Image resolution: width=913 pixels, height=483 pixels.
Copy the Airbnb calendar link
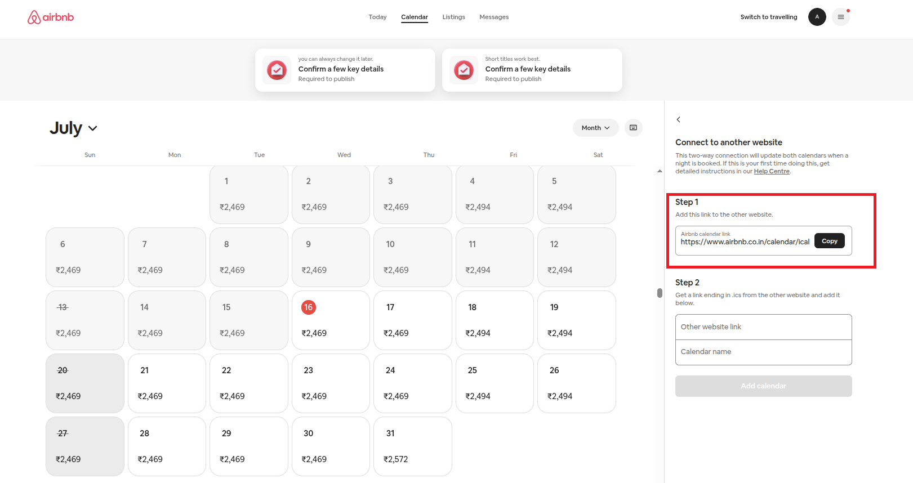click(x=829, y=241)
